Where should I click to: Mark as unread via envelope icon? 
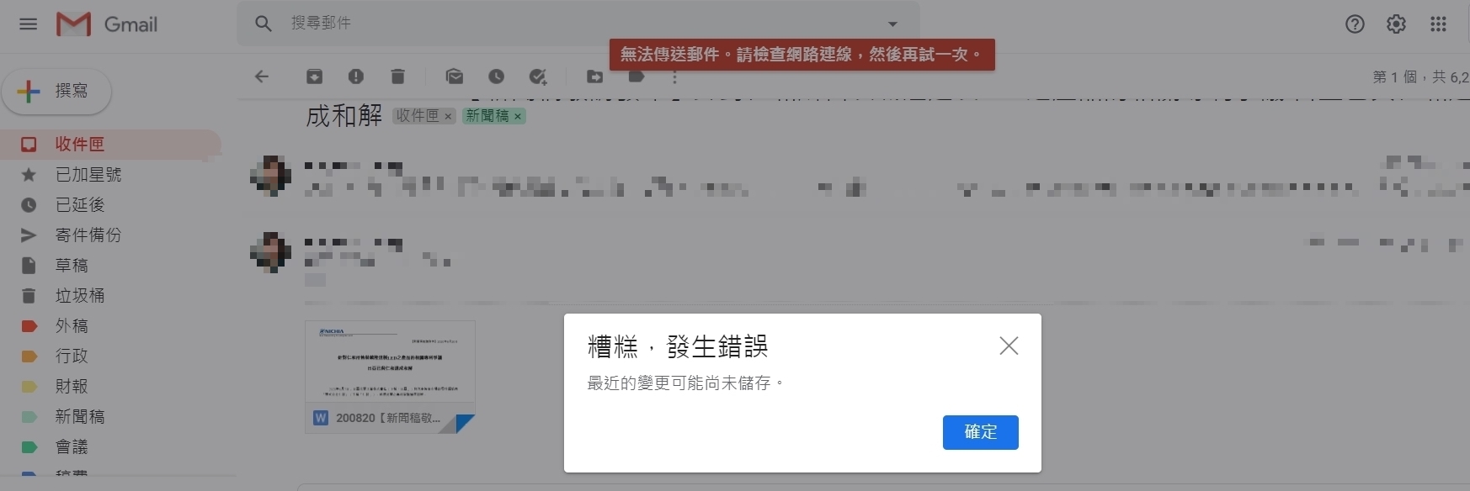point(455,77)
